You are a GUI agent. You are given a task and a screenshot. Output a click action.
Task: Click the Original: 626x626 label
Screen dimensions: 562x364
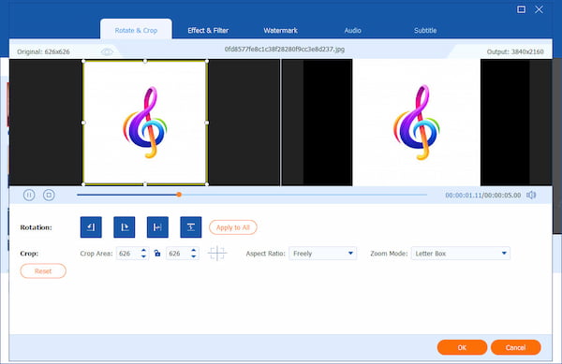43,51
